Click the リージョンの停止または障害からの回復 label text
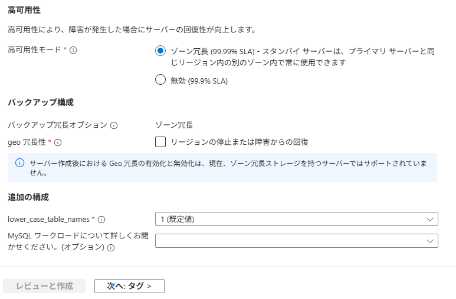The image size is (456, 299). pyautogui.click(x=240, y=142)
